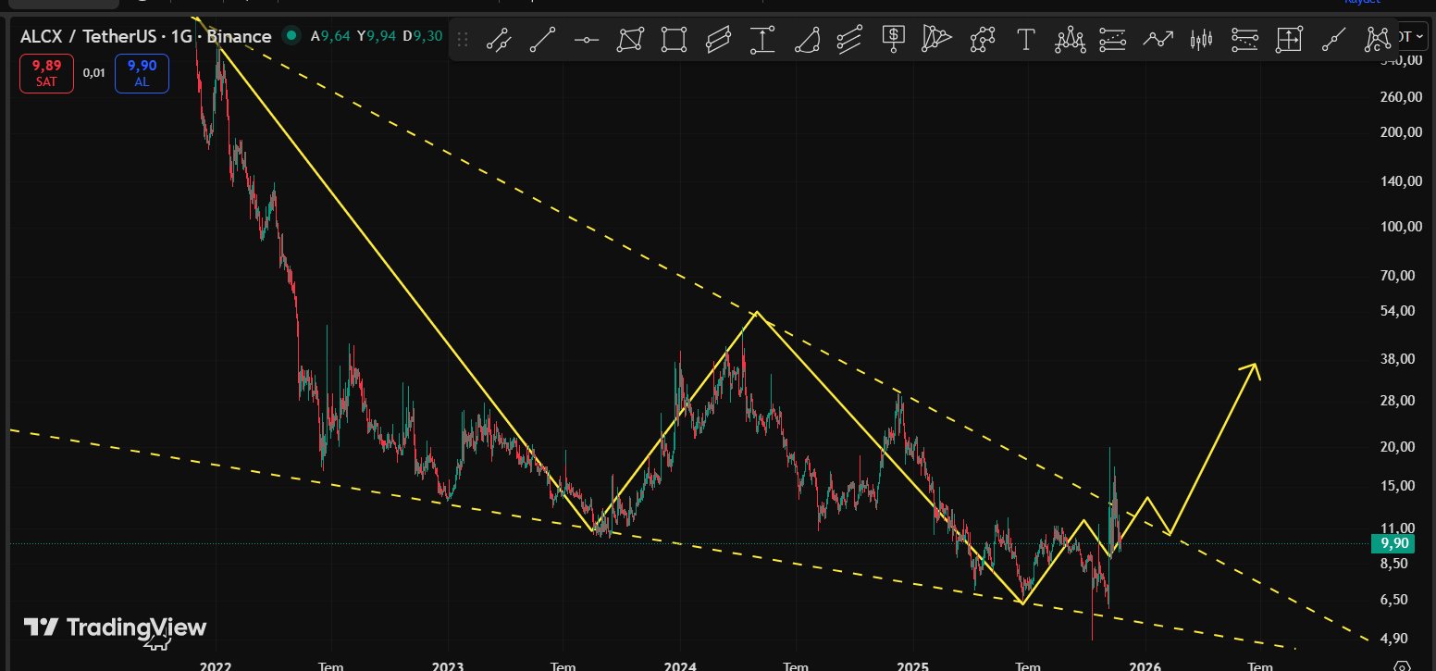Select the Head and Shoulders pattern tool

[x=1070, y=40]
